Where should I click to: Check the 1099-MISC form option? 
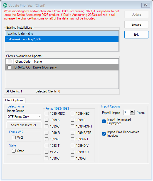click(46, 113)
